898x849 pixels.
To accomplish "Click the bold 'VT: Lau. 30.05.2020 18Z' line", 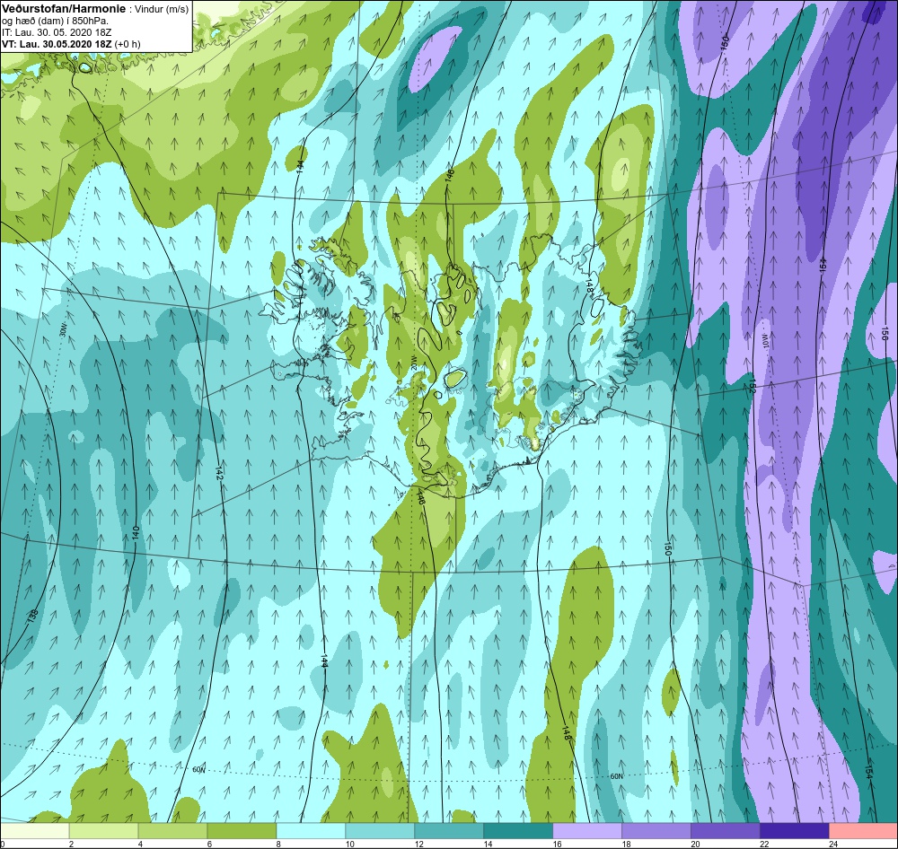I will tap(57, 43).
